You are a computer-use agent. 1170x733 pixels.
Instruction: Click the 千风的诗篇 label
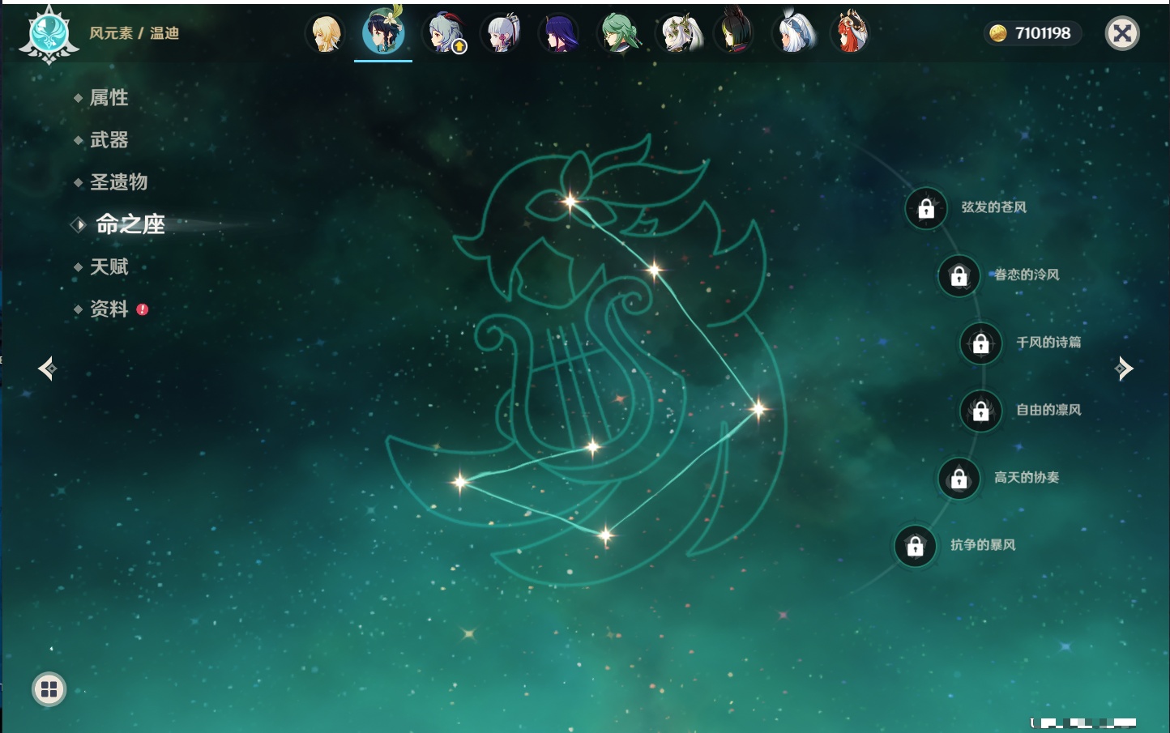point(1048,343)
